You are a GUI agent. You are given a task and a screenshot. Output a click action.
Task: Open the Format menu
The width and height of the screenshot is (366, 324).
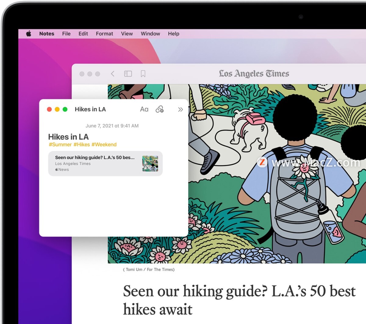[104, 34]
